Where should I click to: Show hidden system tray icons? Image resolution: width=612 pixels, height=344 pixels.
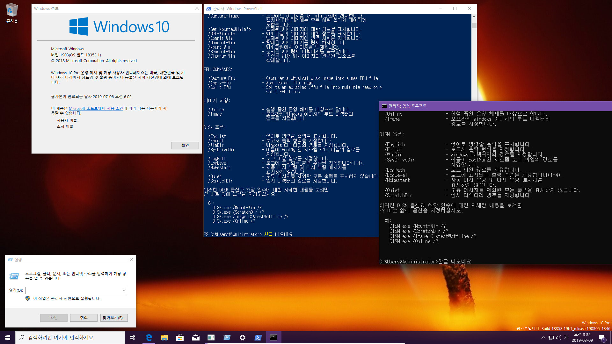coord(543,338)
